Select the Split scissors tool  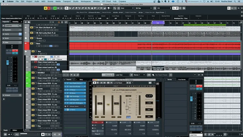[x=79, y=8]
